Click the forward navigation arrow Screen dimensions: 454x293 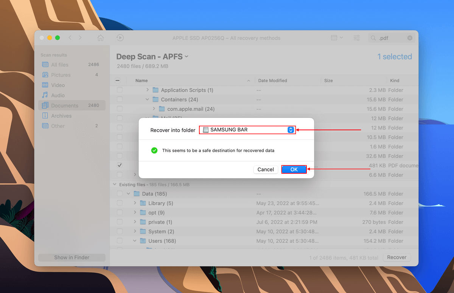pos(80,38)
